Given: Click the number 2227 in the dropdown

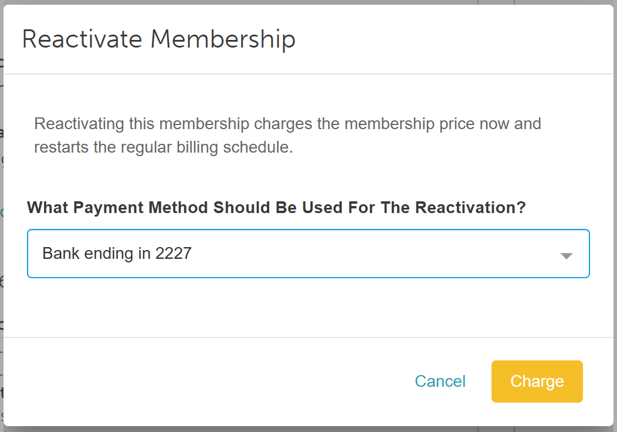Looking at the screenshot, I should click(174, 253).
